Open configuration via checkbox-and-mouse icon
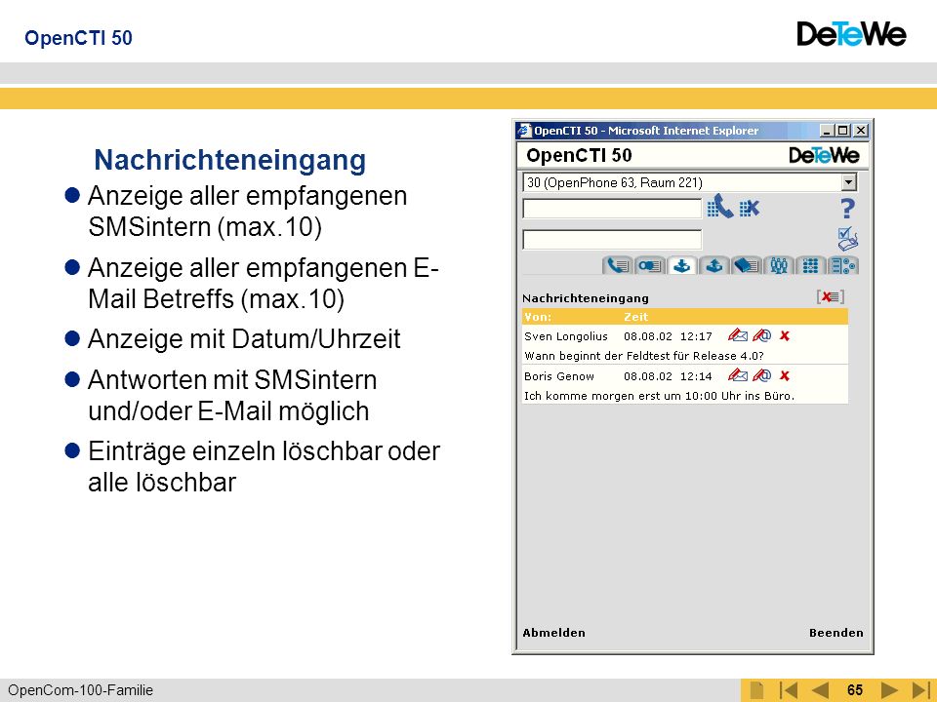937x702 pixels. pos(847,240)
